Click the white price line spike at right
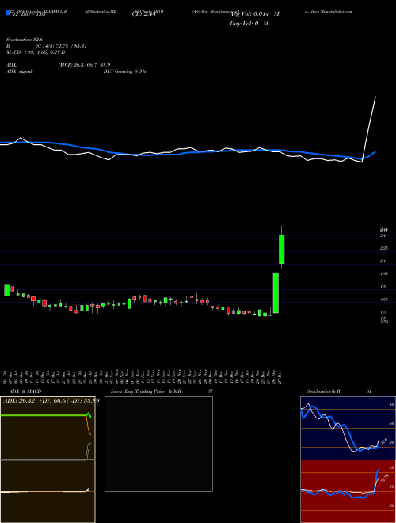Image resolution: width=396 pixels, height=523 pixels. coord(369,128)
